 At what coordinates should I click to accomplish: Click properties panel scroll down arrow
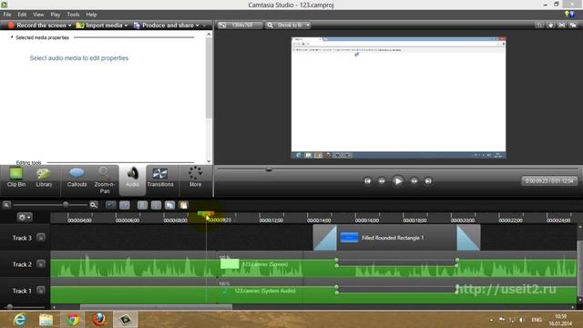coord(209,161)
